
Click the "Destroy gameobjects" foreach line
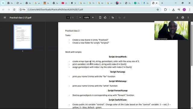(x=103, y=95)
